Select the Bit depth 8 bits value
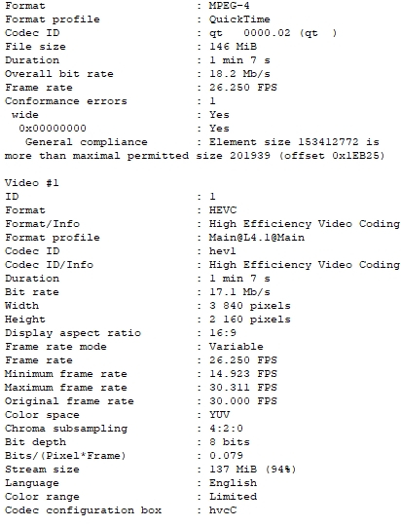Viewport: 401px width, 527px height. pos(230,442)
